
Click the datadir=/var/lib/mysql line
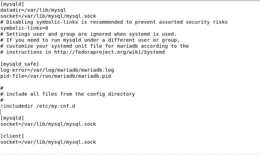(33, 10)
